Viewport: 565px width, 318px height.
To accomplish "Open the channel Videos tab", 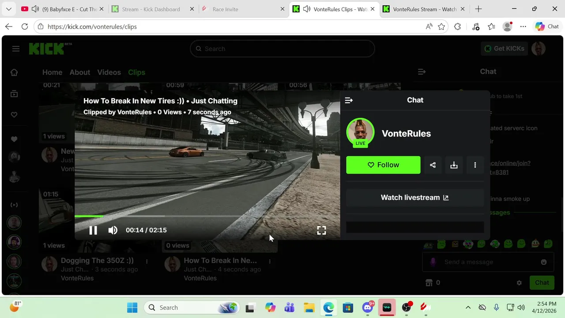I will [x=109, y=72].
